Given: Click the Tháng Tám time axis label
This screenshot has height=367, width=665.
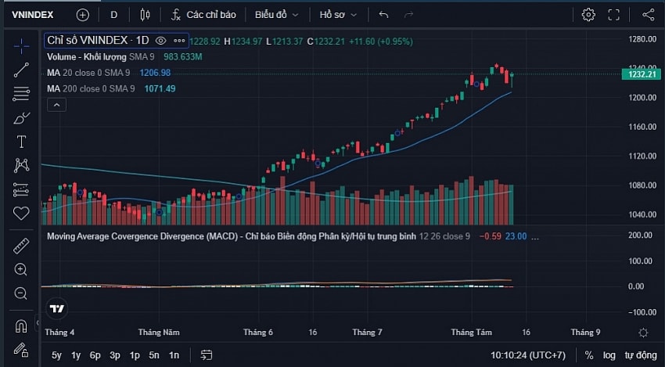Looking at the screenshot, I should tap(471, 333).
